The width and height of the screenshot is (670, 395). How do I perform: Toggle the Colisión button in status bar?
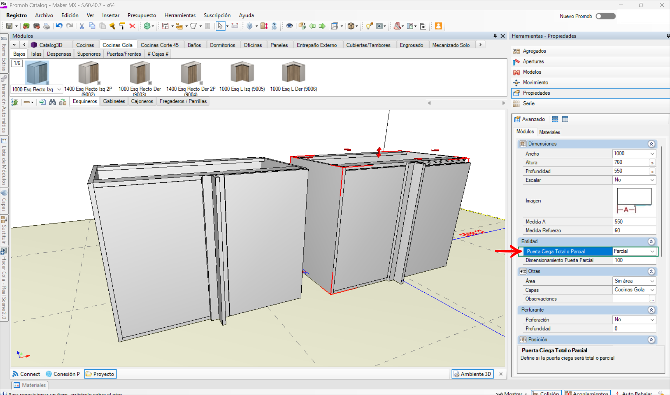click(546, 393)
